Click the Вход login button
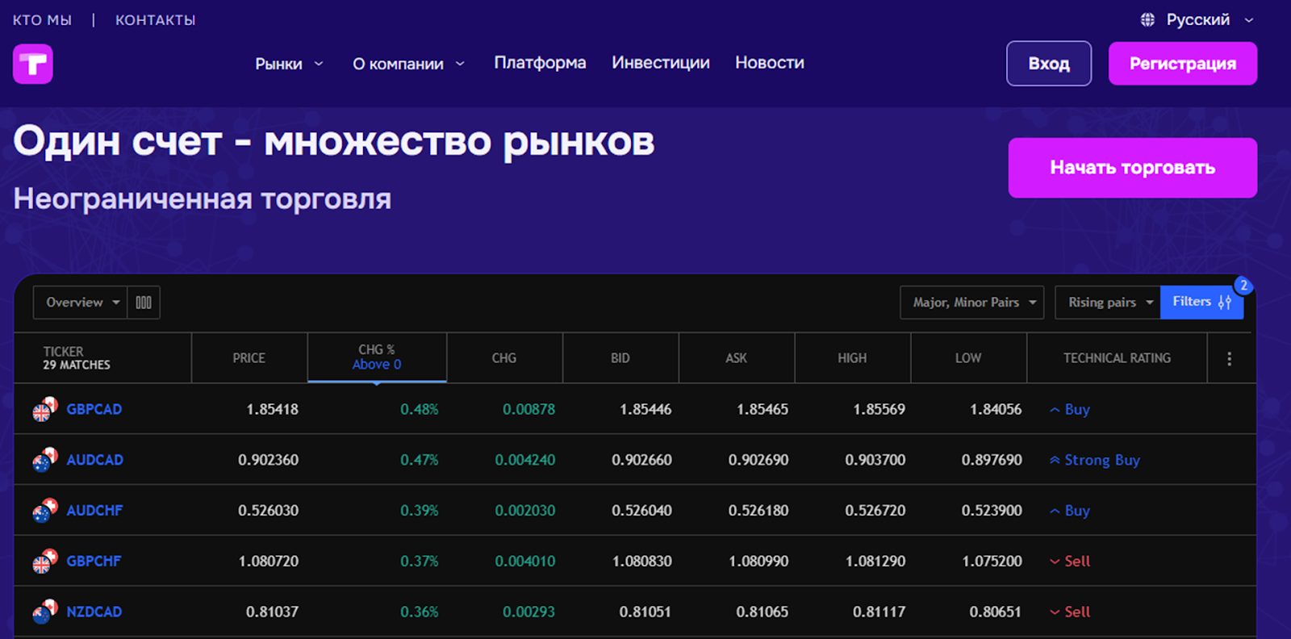1291x639 pixels. pyautogui.click(x=1048, y=64)
